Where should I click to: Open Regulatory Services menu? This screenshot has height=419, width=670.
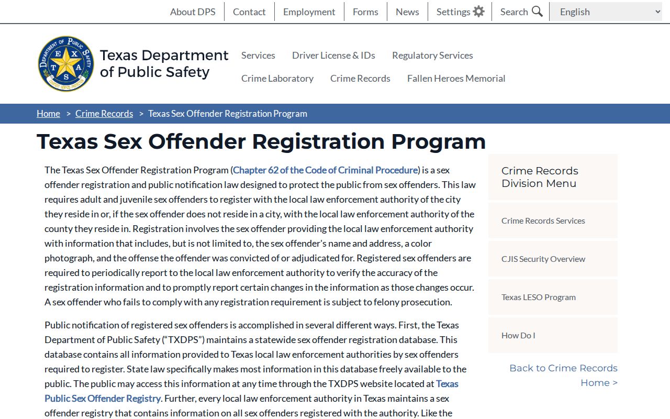[x=432, y=55]
